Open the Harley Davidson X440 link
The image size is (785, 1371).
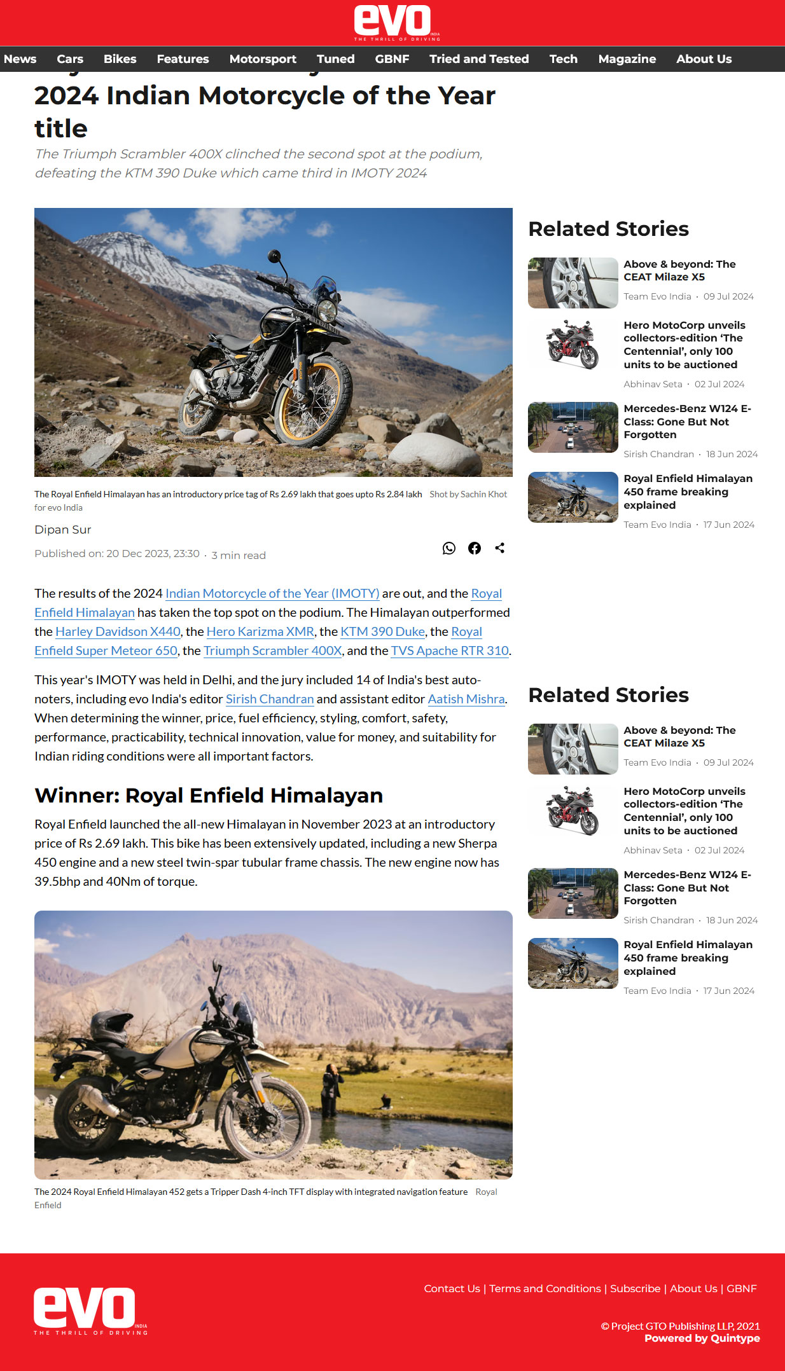coord(118,631)
